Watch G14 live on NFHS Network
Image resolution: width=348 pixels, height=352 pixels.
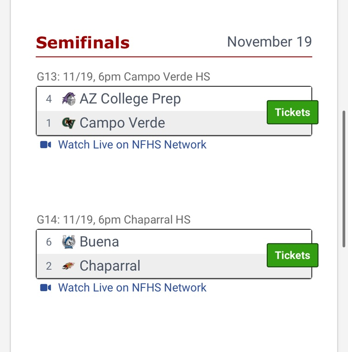pos(132,288)
